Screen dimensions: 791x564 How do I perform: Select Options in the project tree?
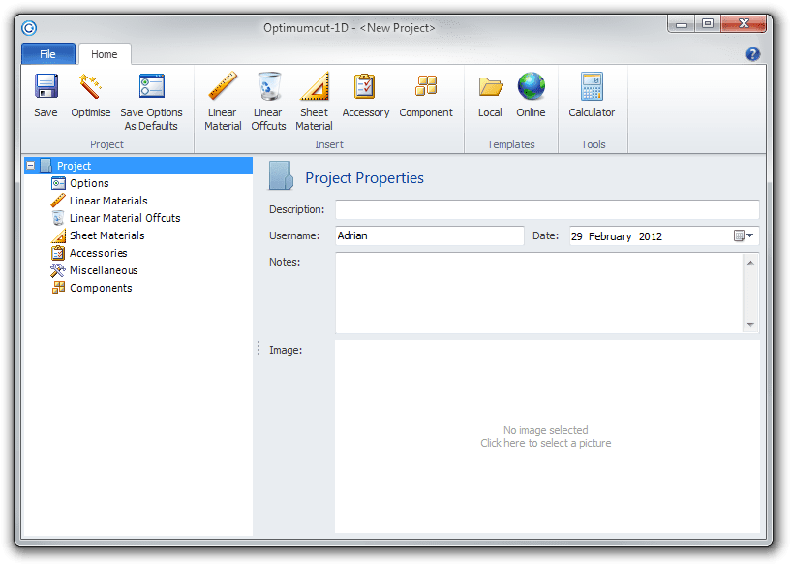click(89, 183)
